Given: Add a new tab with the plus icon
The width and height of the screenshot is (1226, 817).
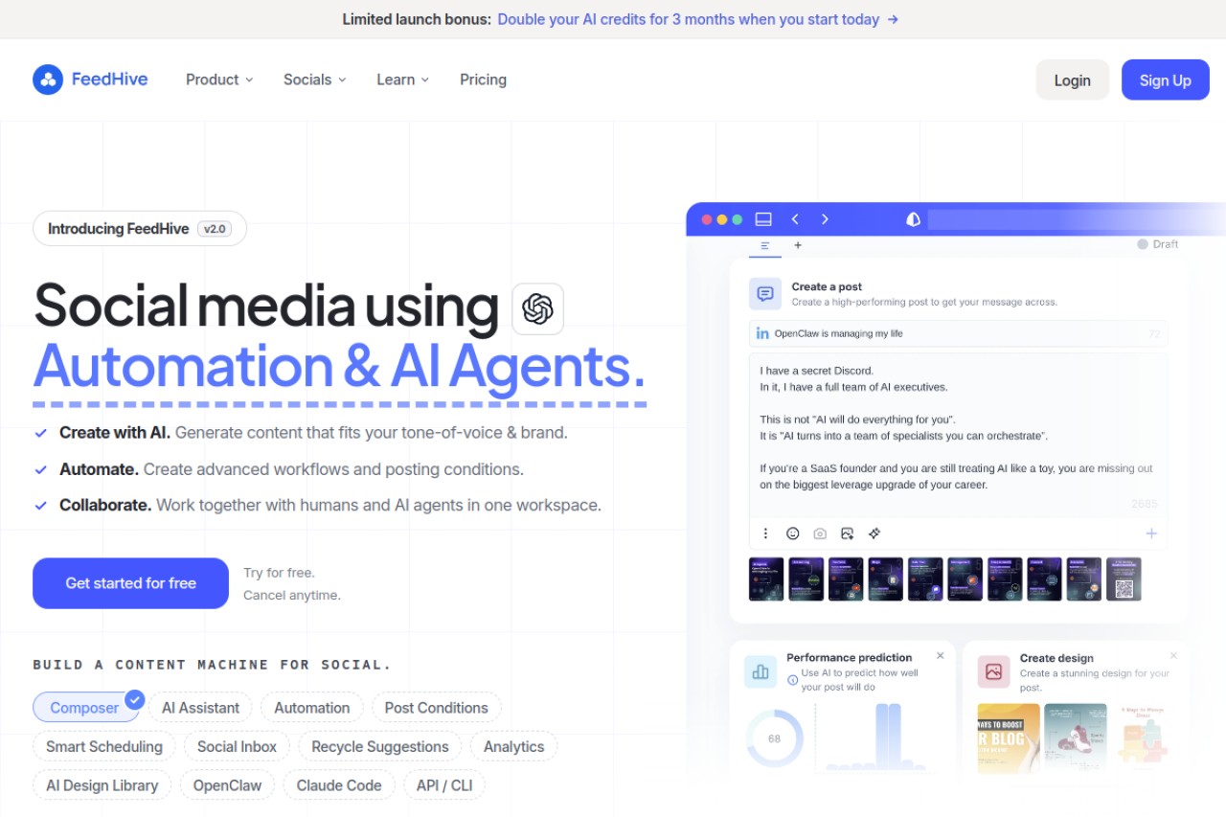Looking at the screenshot, I should [x=798, y=245].
